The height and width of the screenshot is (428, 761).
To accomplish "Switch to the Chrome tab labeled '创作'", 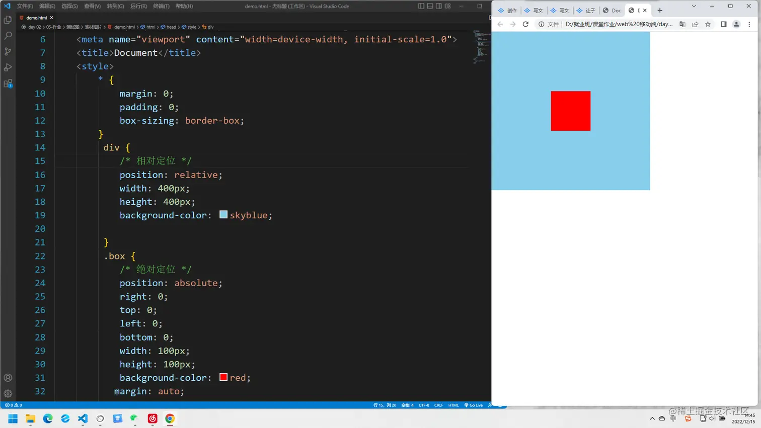I will pyautogui.click(x=507, y=10).
